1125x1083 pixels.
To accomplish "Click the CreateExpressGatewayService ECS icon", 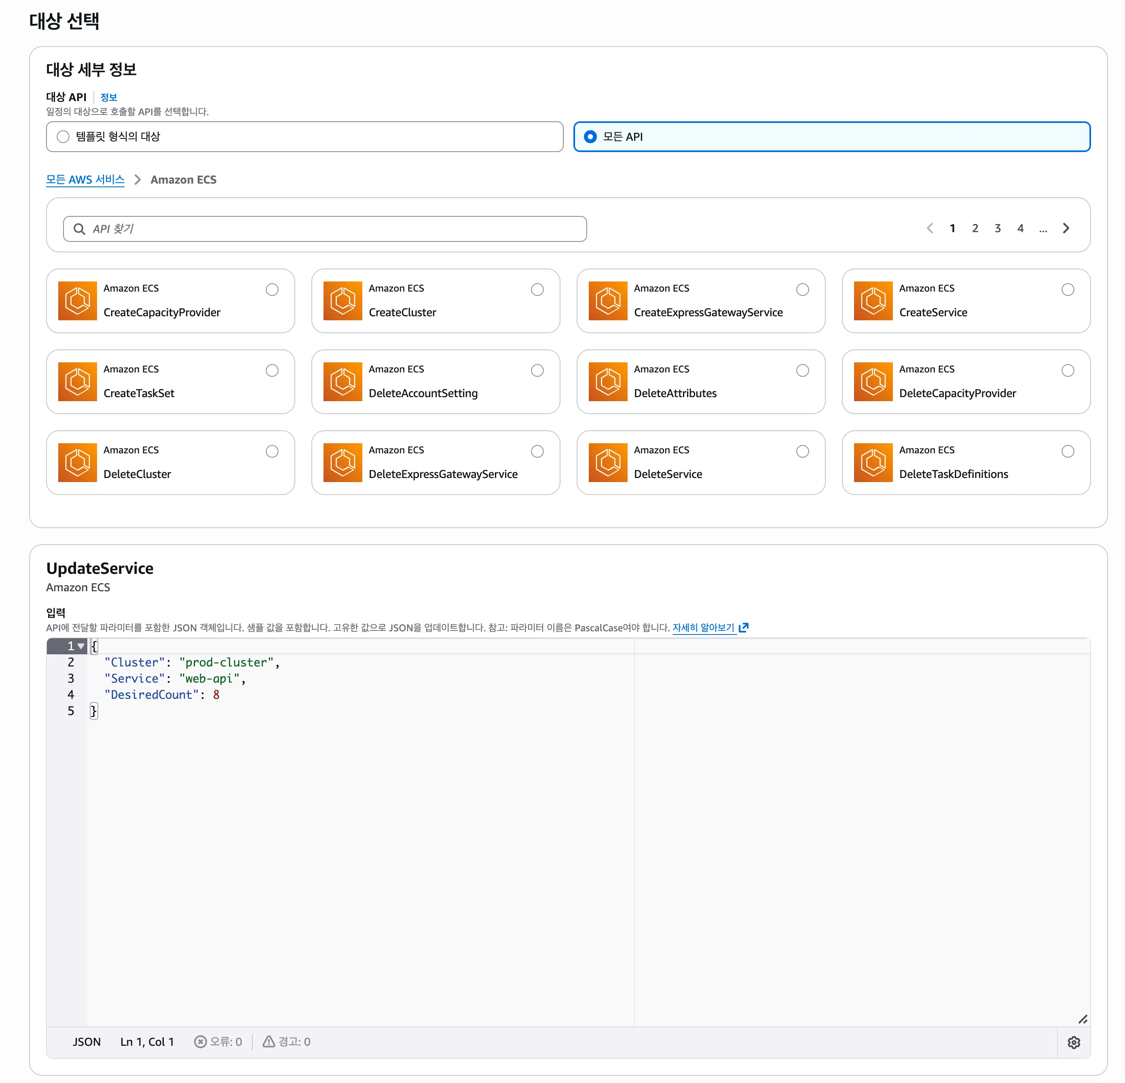I will pos(608,301).
